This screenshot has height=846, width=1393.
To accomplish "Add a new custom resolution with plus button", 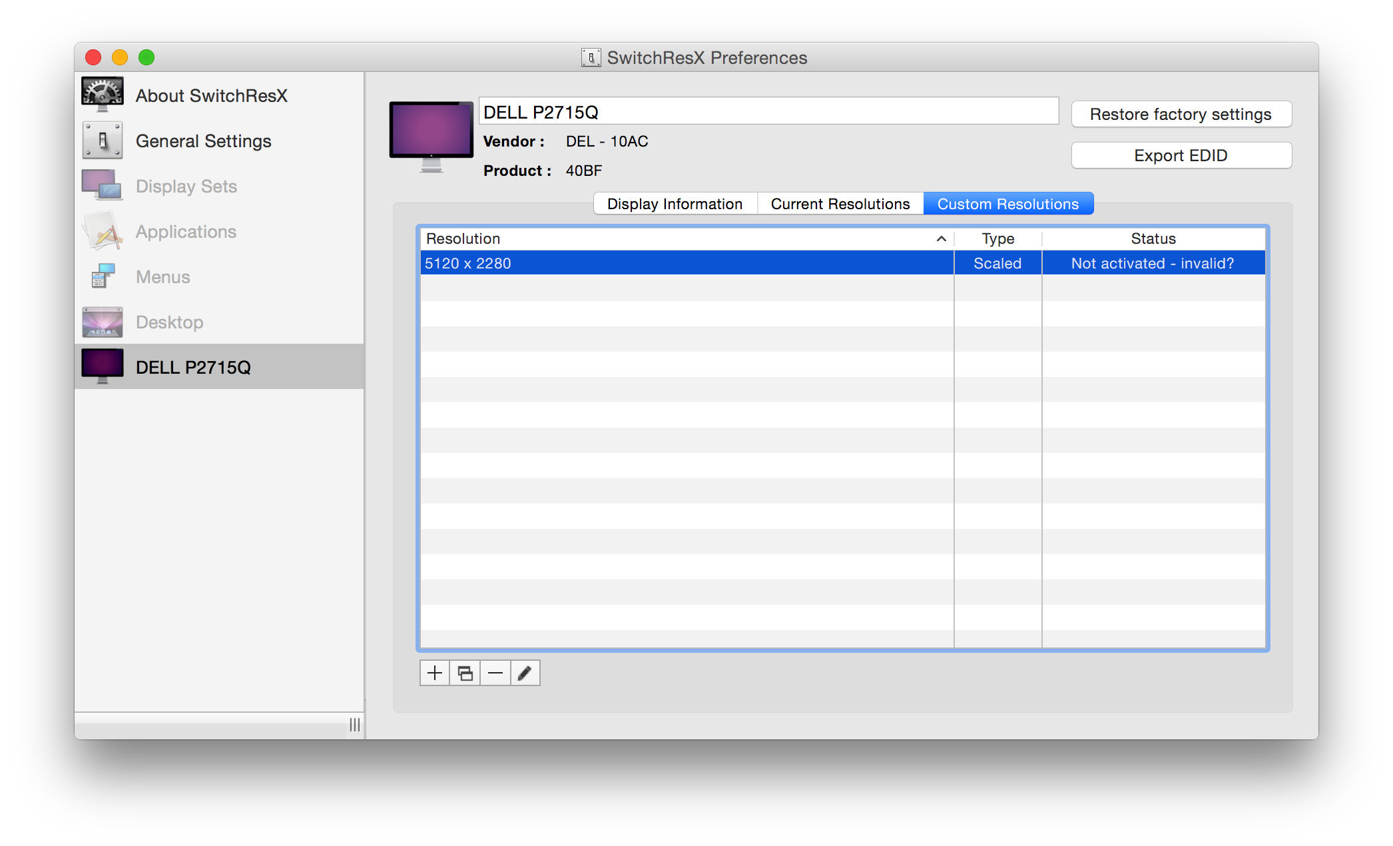I will tap(435, 673).
